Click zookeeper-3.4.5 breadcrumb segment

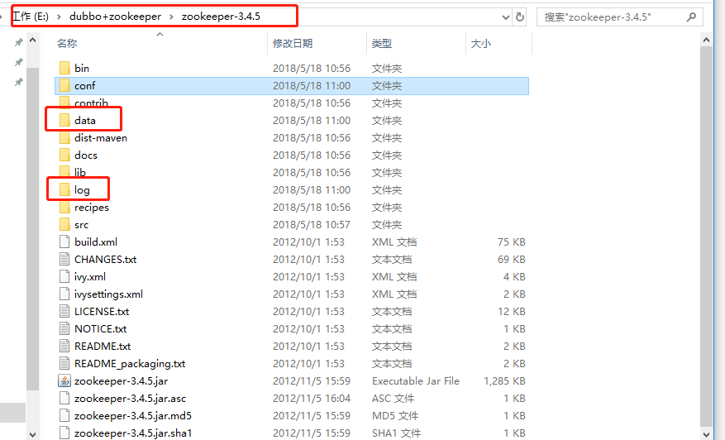click(221, 17)
